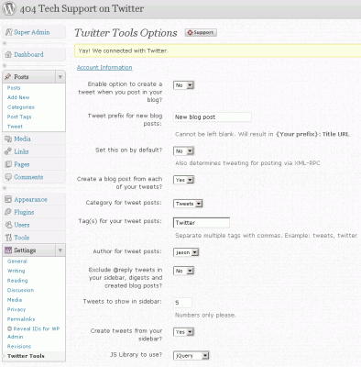Open Privacy settings page
The image size is (361, 367).
click(16, 309)
